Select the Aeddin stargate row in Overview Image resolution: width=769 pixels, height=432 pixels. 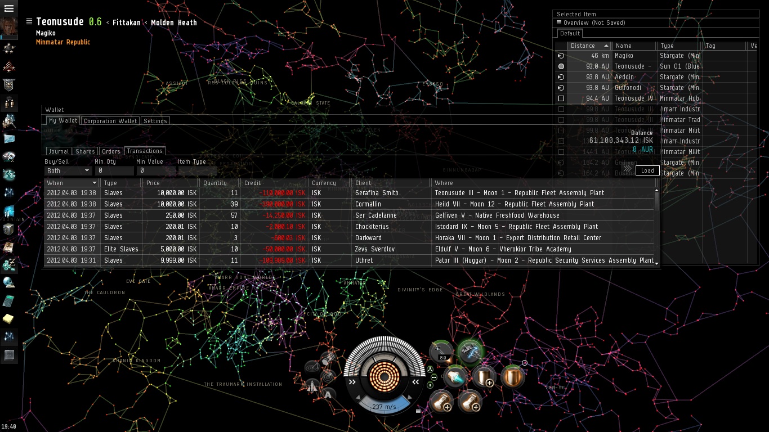657,77
